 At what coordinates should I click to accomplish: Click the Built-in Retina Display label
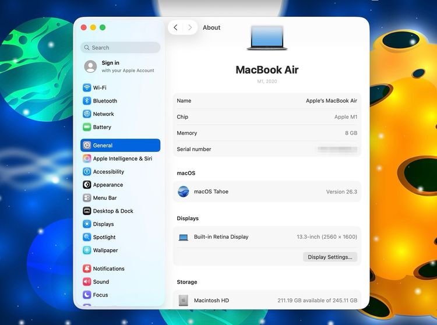click(221, 236)
